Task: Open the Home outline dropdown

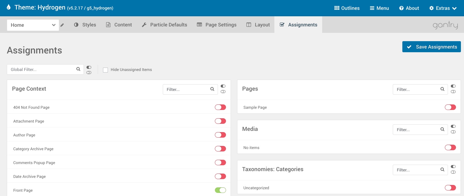Action: [33, 25]
